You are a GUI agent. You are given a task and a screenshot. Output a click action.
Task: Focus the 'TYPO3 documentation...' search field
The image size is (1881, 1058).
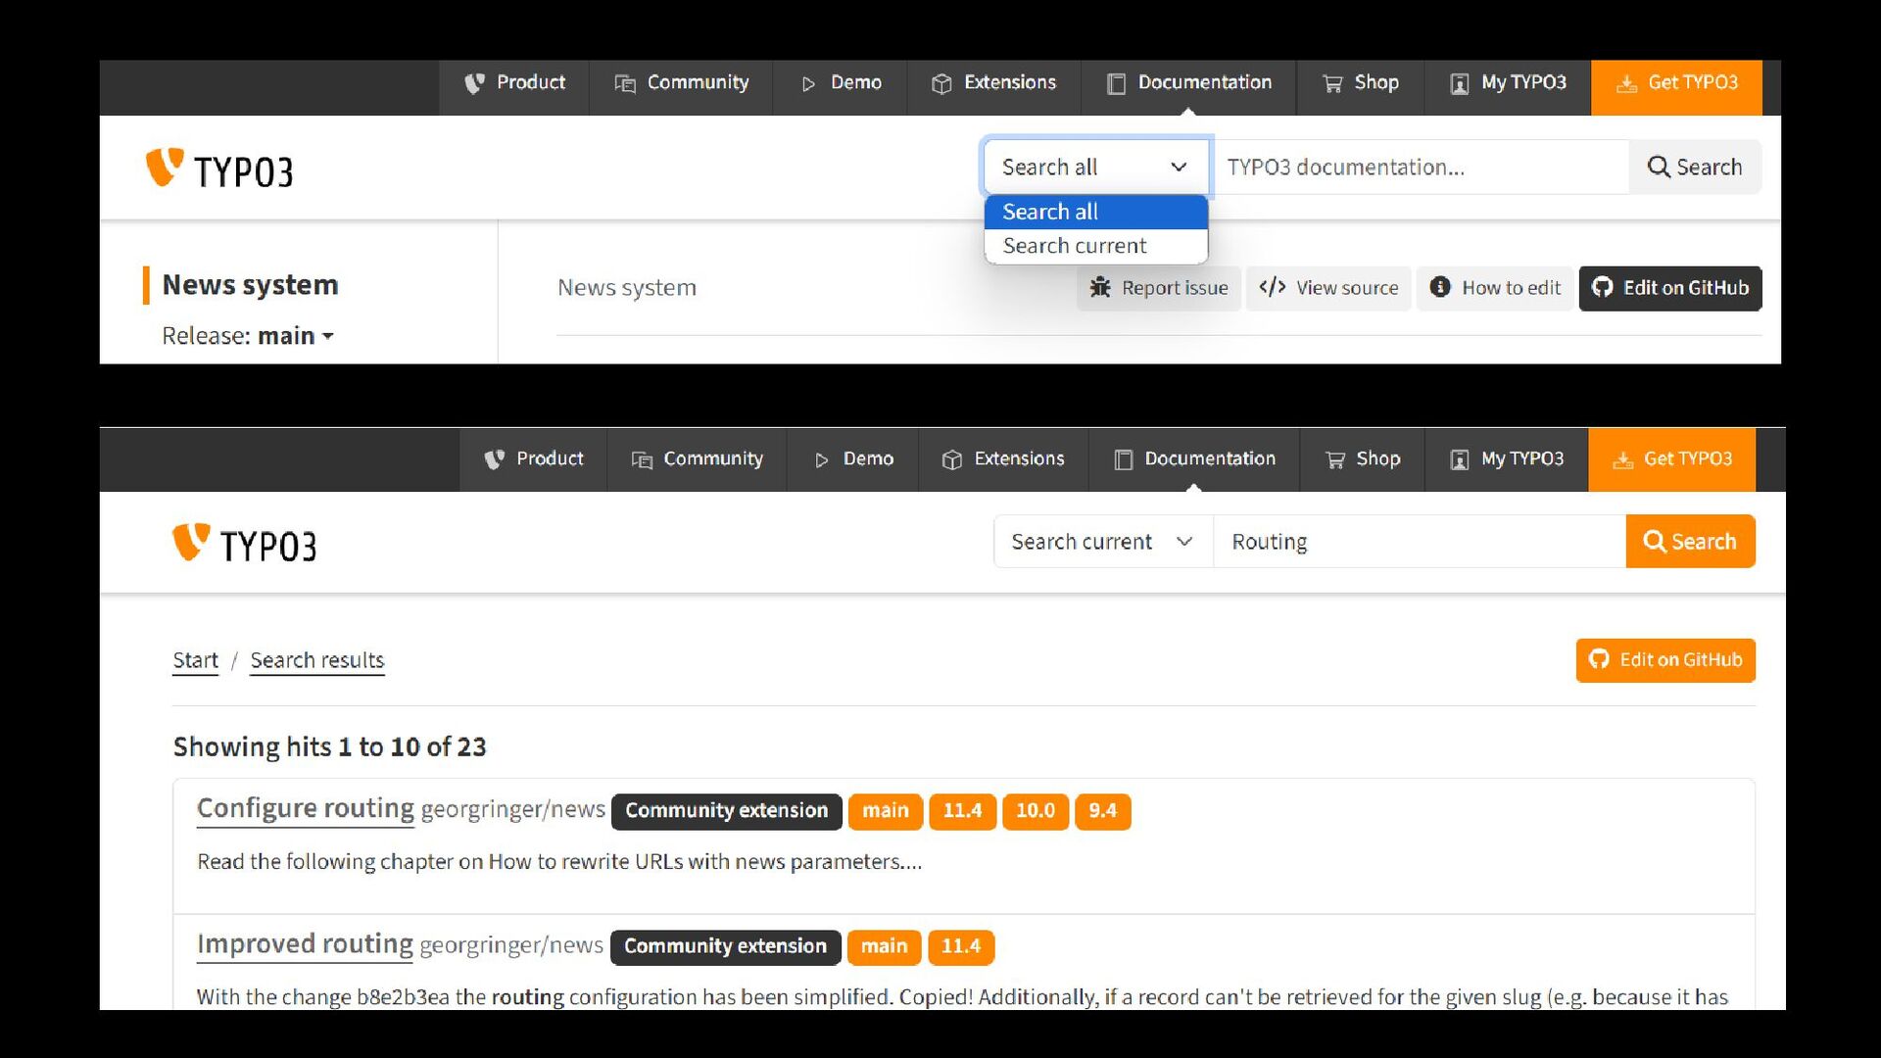click(1421, 168)
